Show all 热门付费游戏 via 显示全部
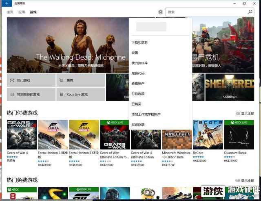This screenshot has height=201, width=261. click(245, 113)
